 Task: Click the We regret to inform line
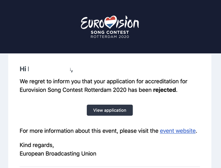click(x=104, y=82)
